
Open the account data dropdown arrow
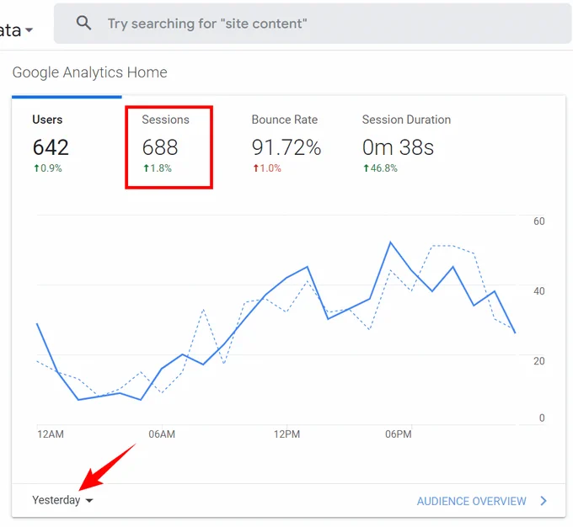tap(29, 30)
